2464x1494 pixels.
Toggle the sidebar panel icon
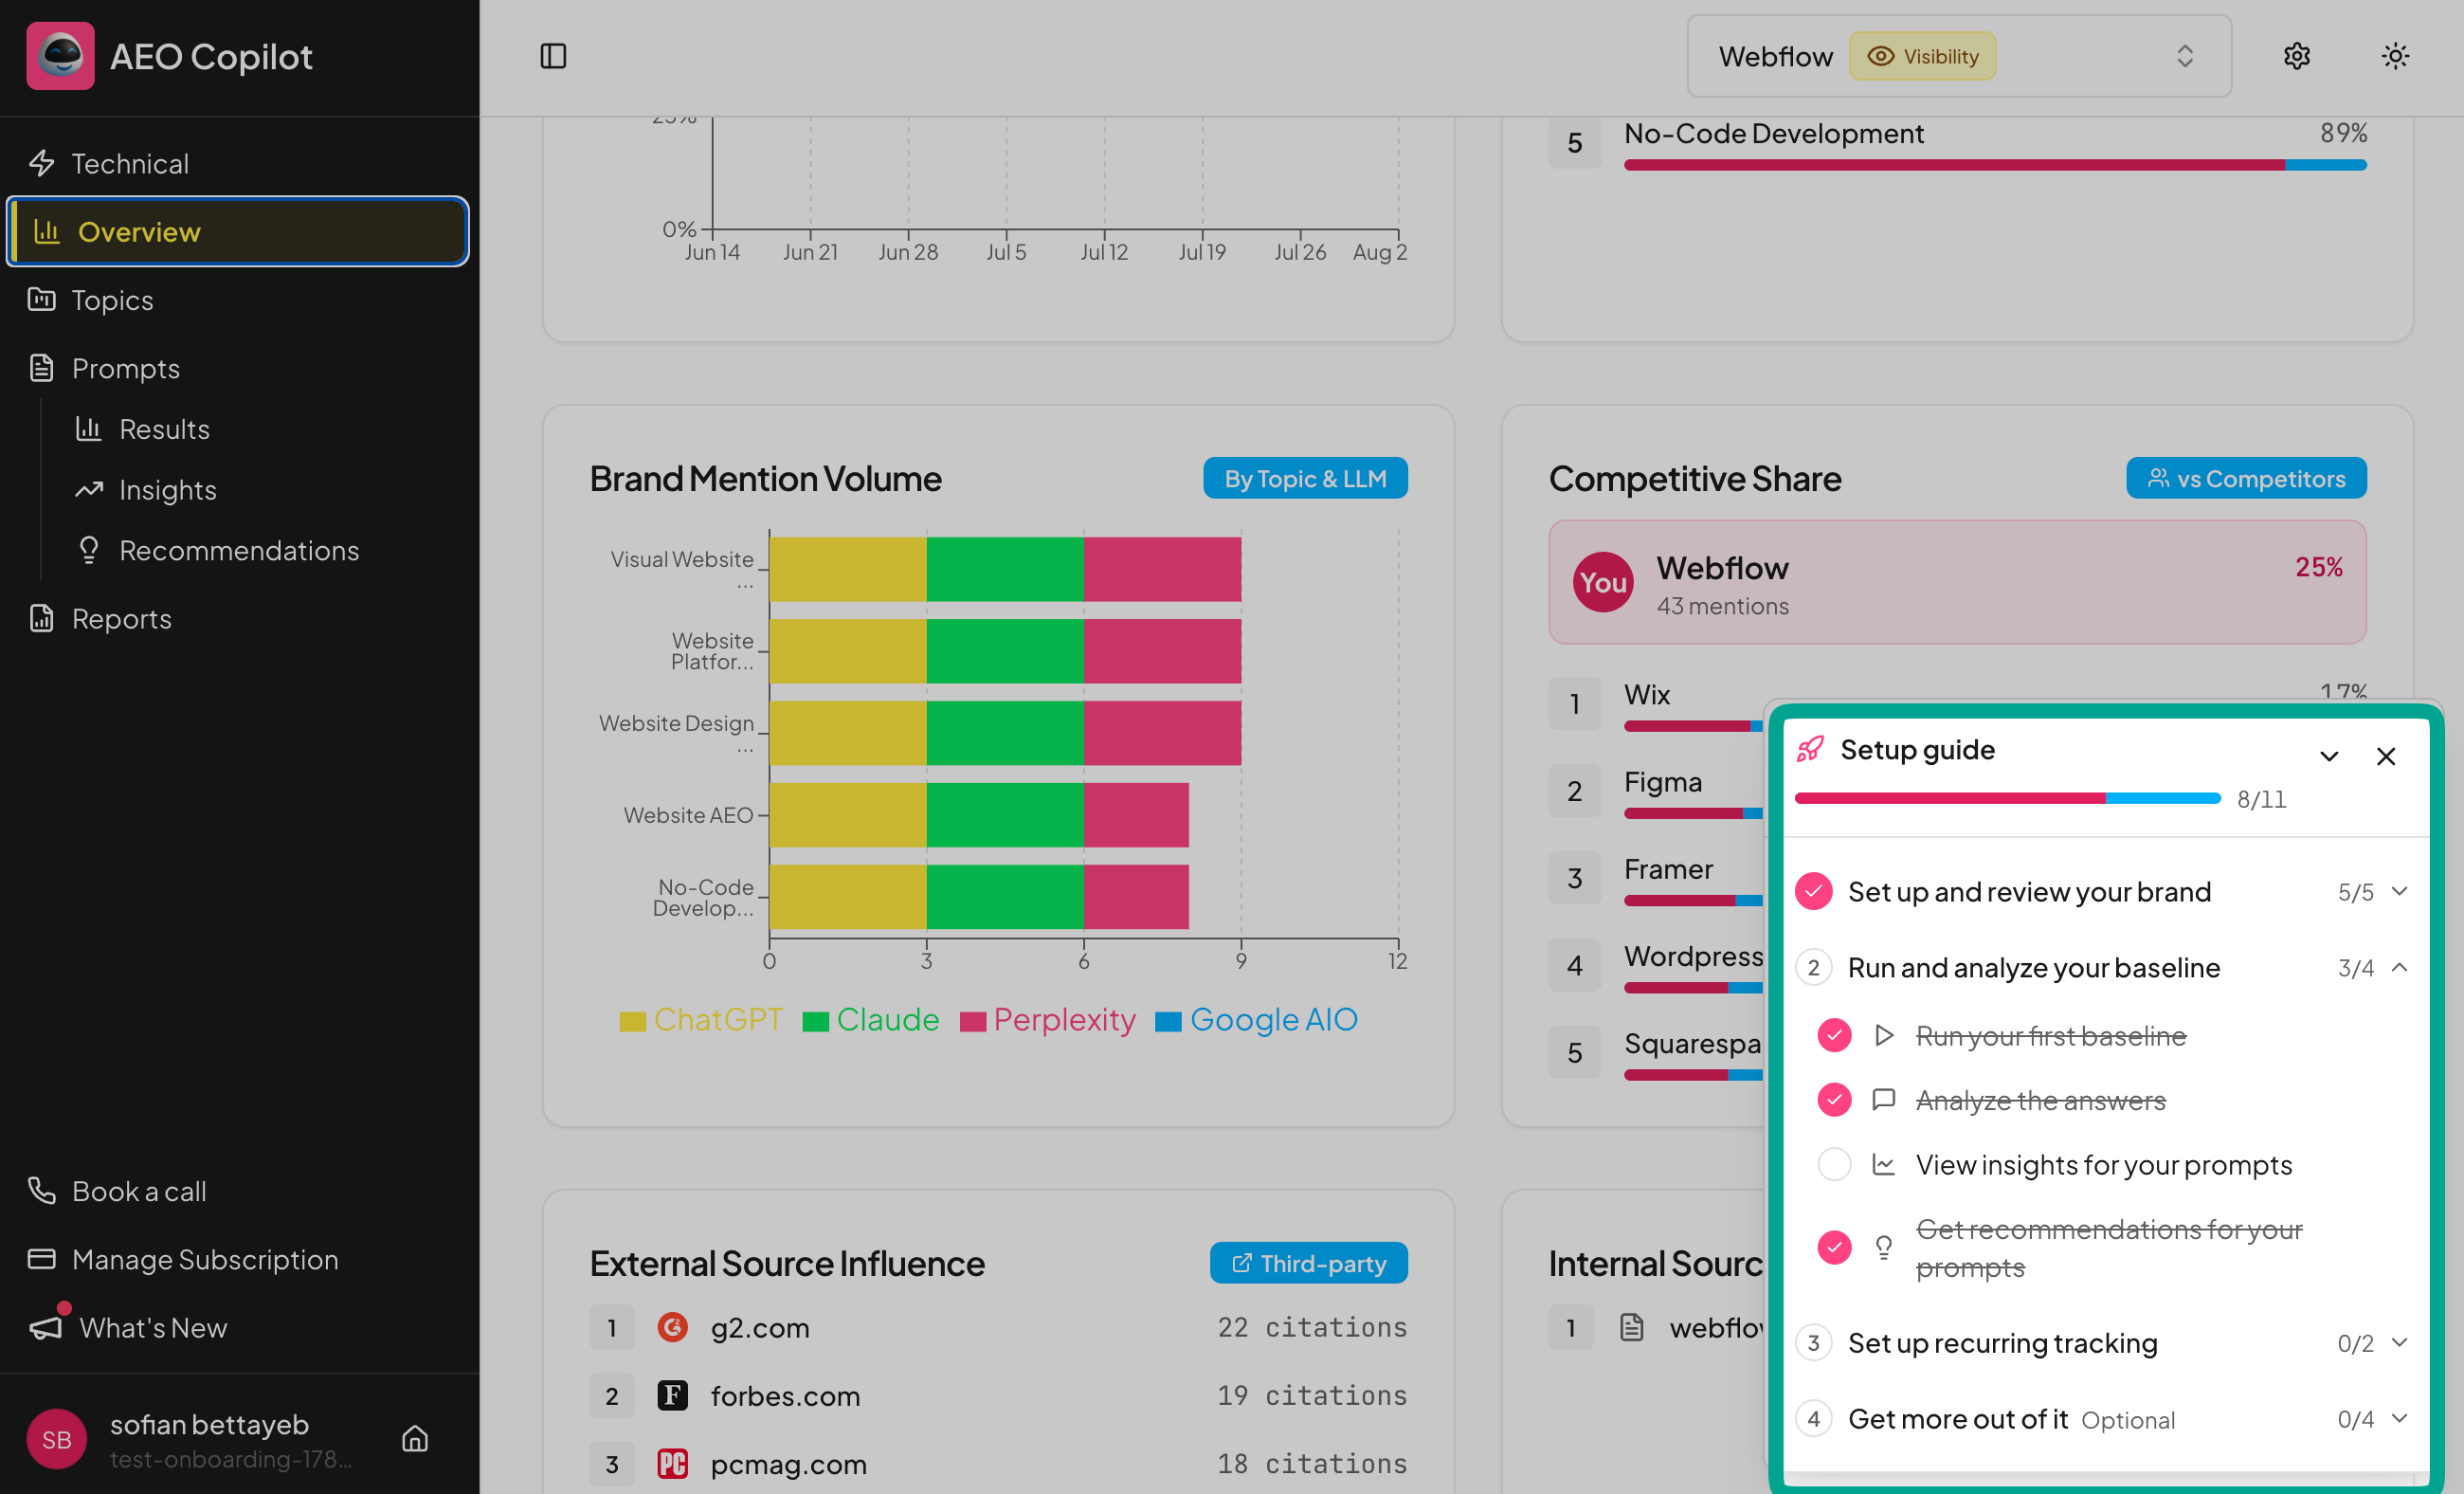(x=553, y=56)
